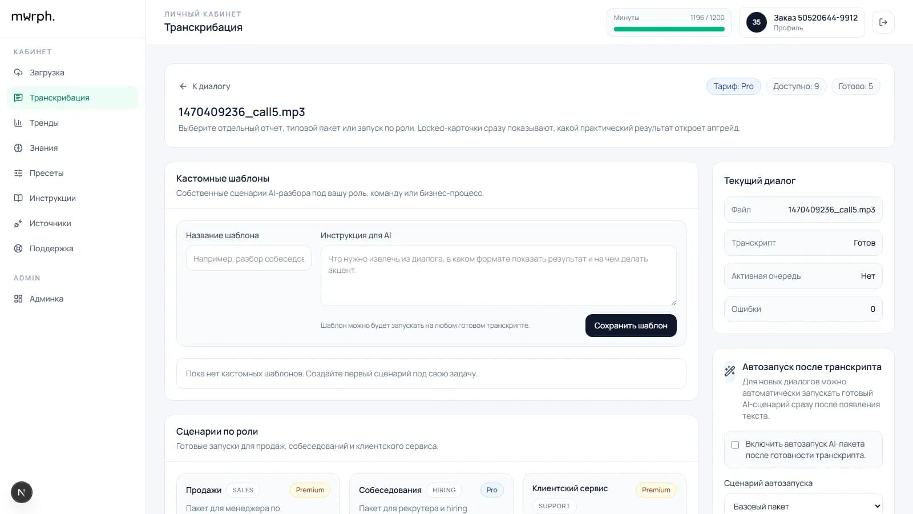Enable the AI-пакет autostart checkbox
Viewport: 913px width, 514px height.
(x=735, y=445)
